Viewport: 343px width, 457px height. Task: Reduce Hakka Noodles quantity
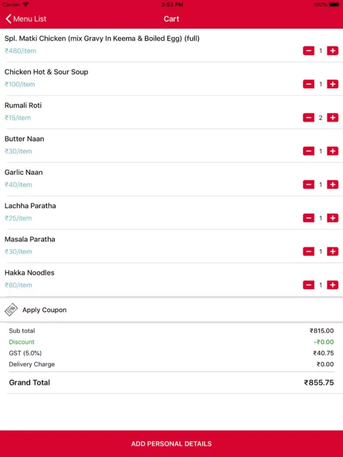pyautogui.click(x=309, y=285)
